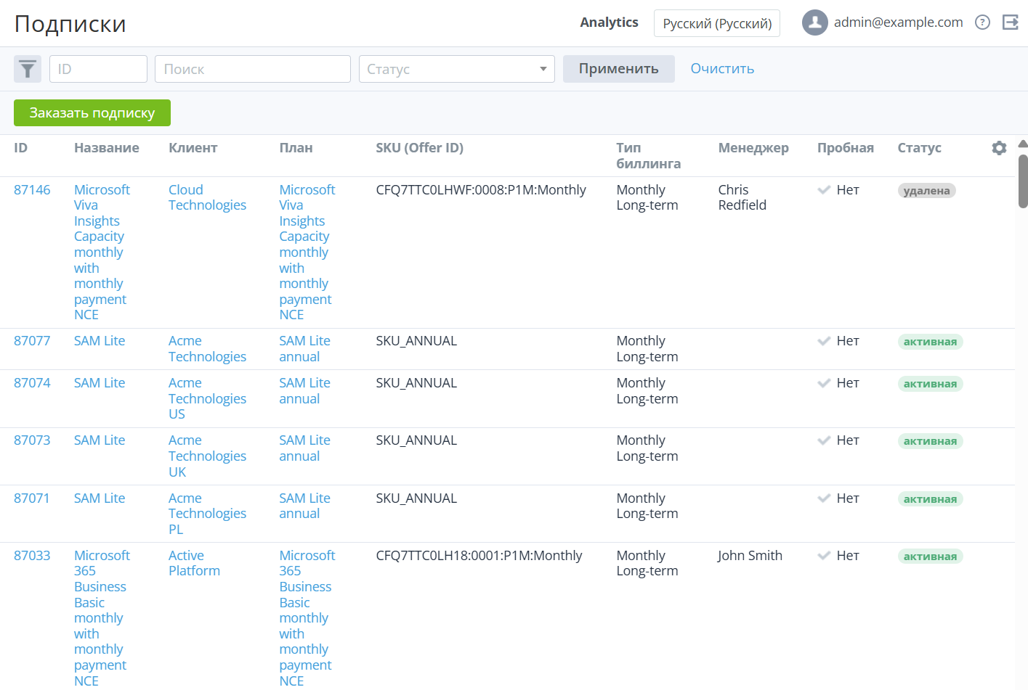Screen dimensions: 1028x690
Task: Open subscription ID 87033
Action: pyautogui.click(x=32, y=556)
